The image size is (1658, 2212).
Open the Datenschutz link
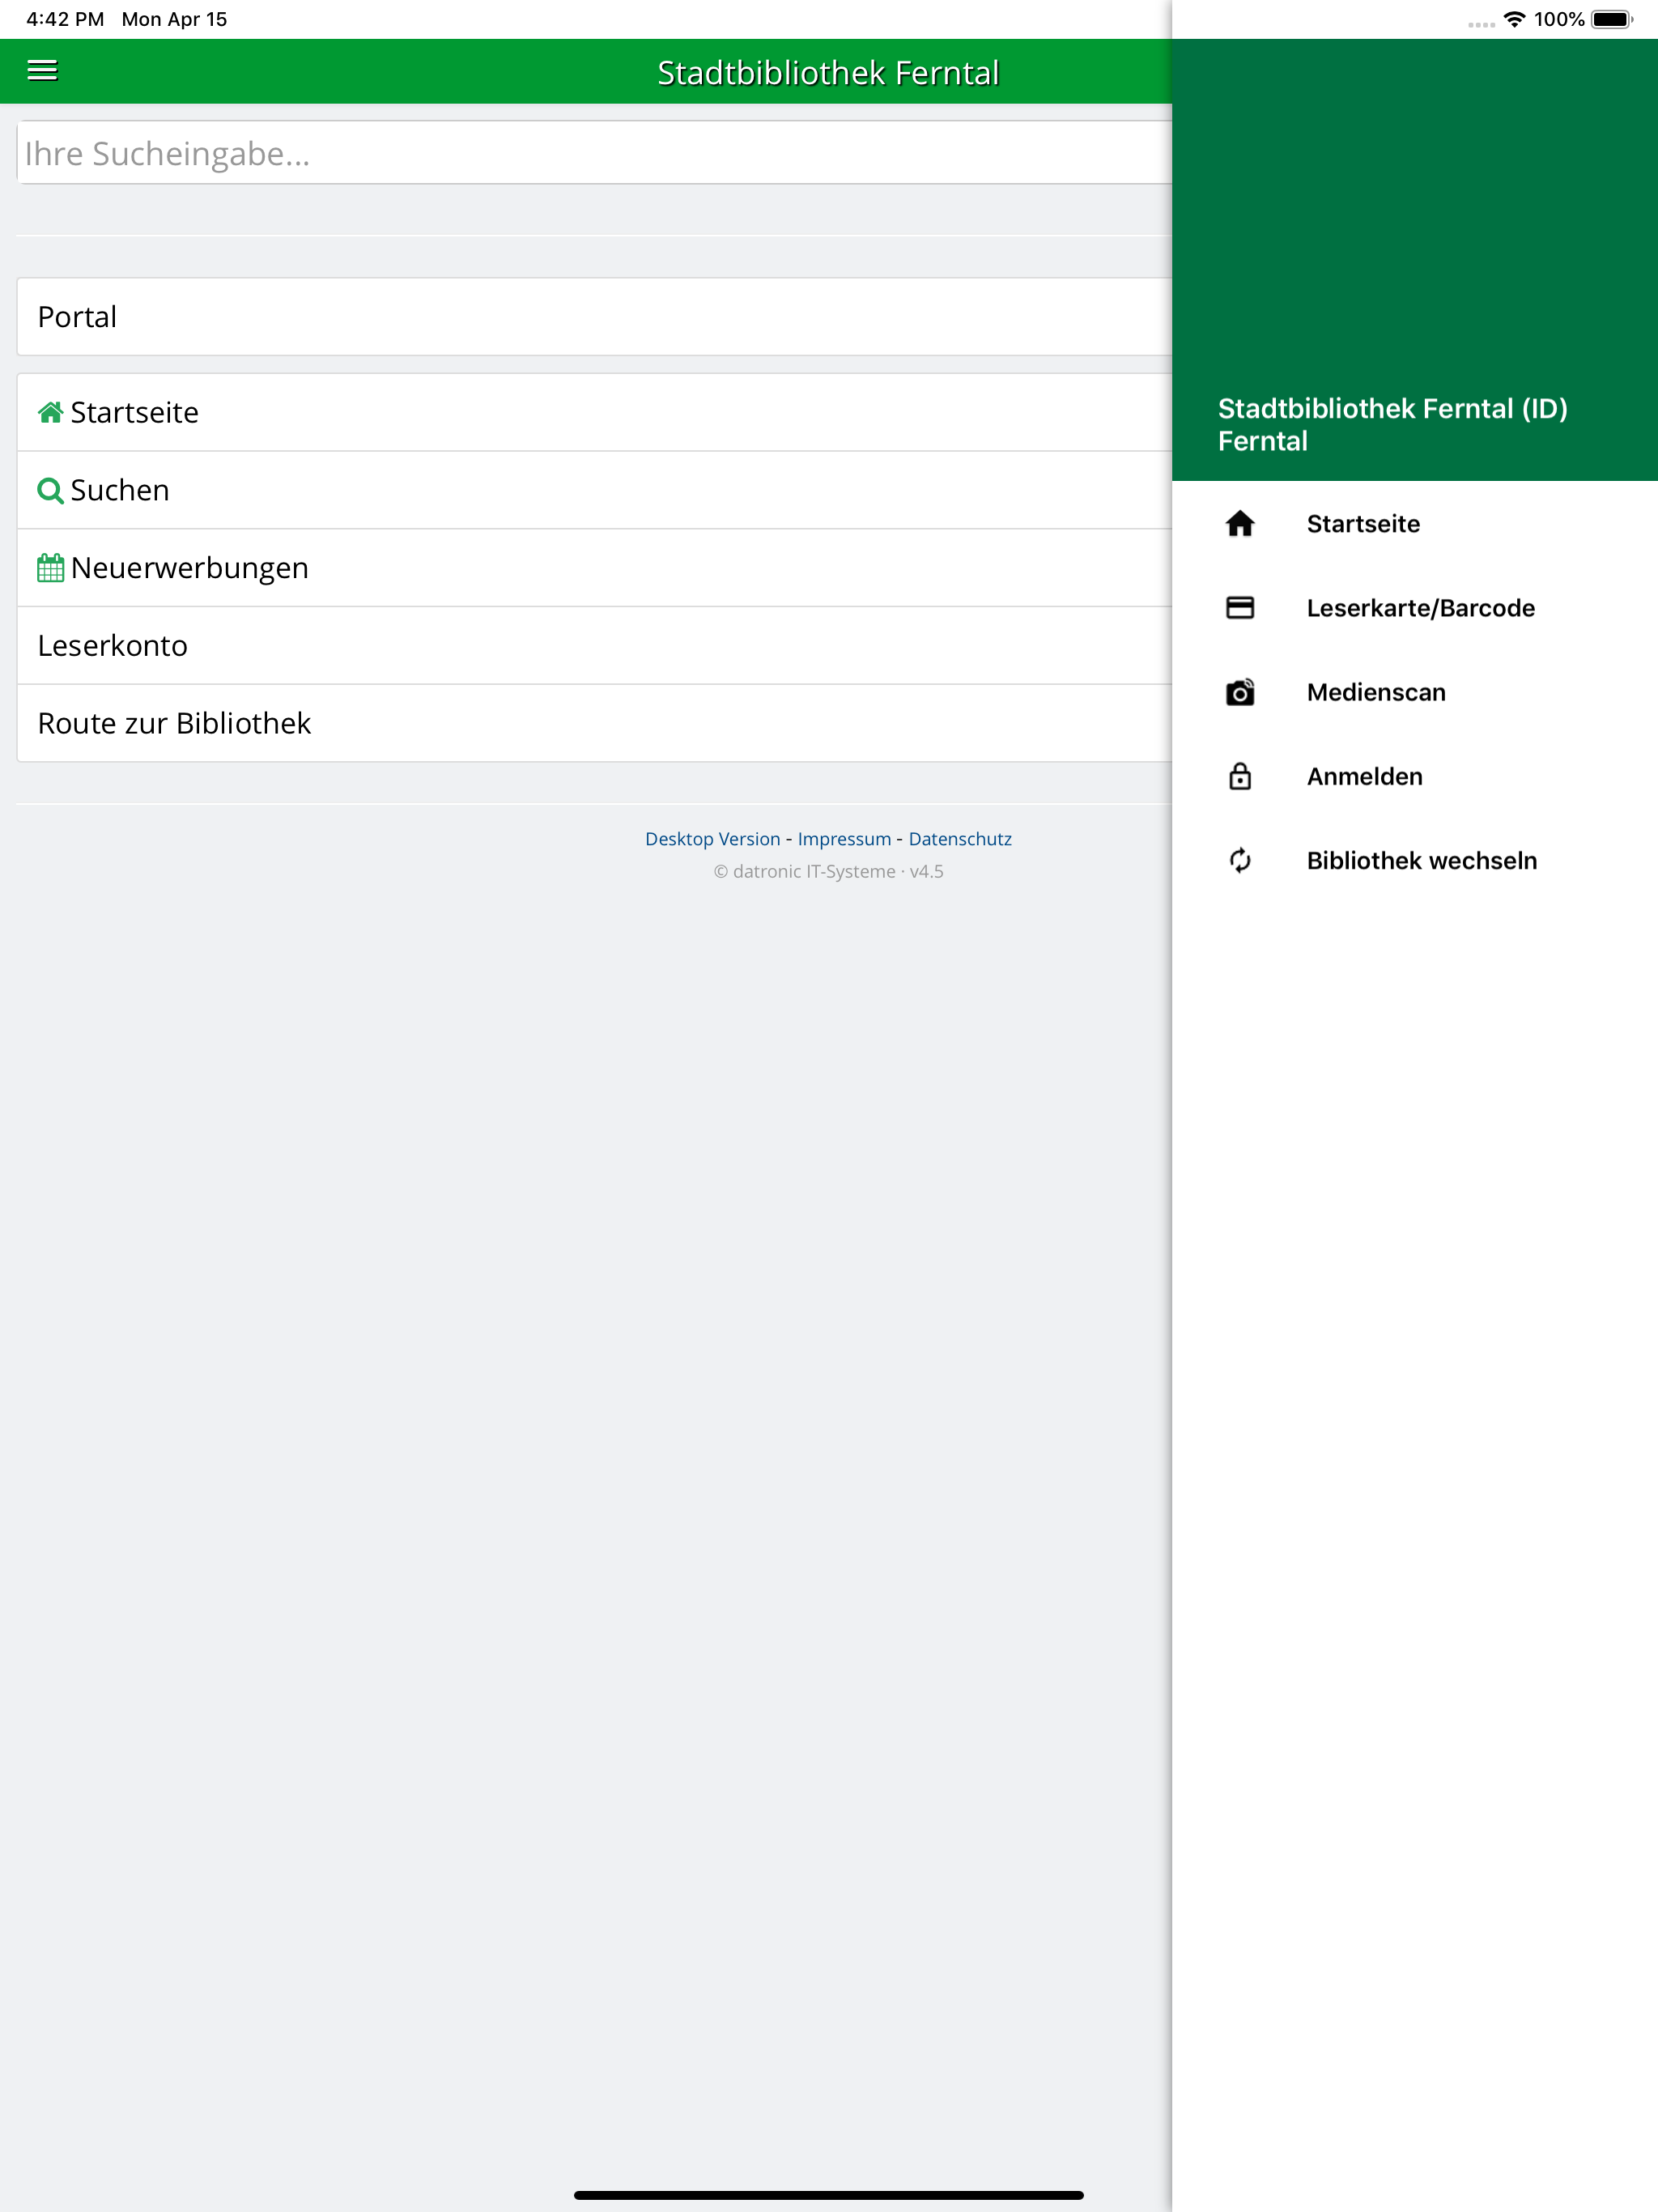(x=959, y=839)
